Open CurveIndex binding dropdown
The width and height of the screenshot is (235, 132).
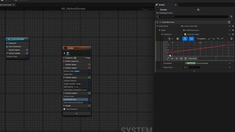[229, 63]
